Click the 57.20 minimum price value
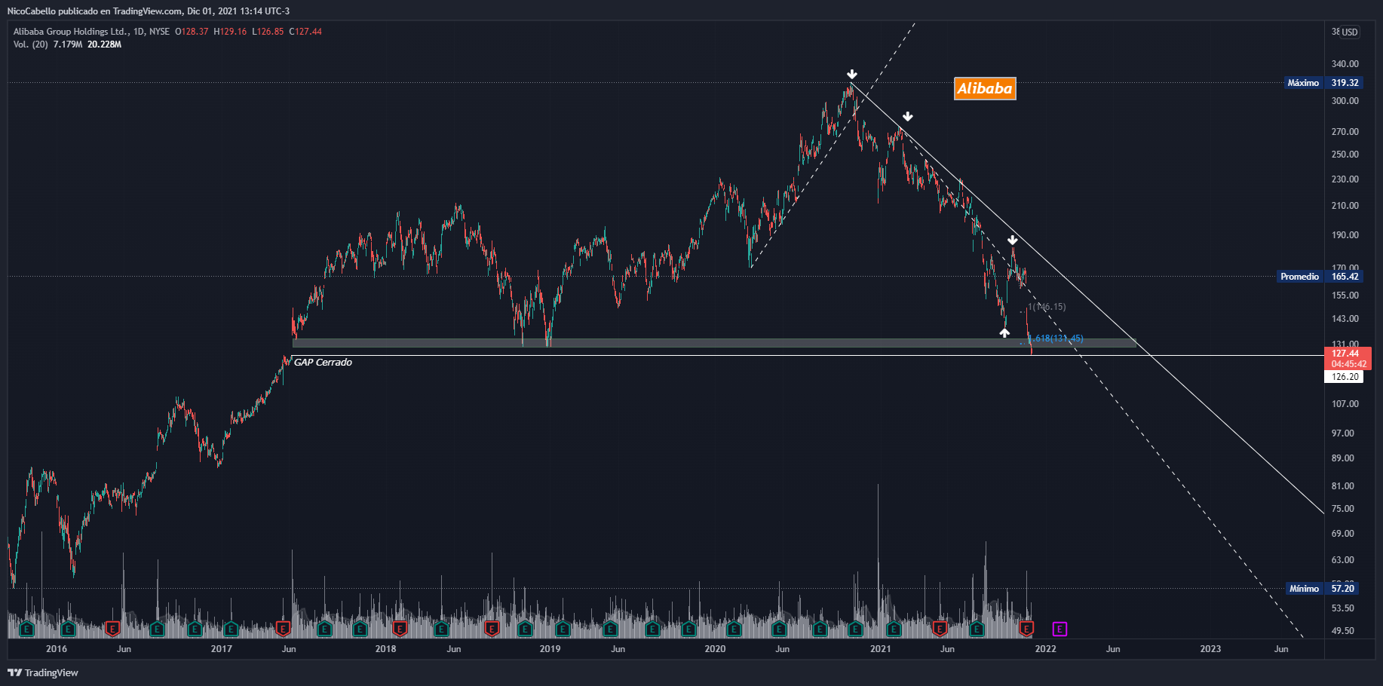The height and width of the screenshot is (686, 1383). 1343,589
